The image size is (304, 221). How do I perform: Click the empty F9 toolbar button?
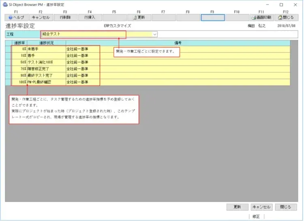[213, 17]
